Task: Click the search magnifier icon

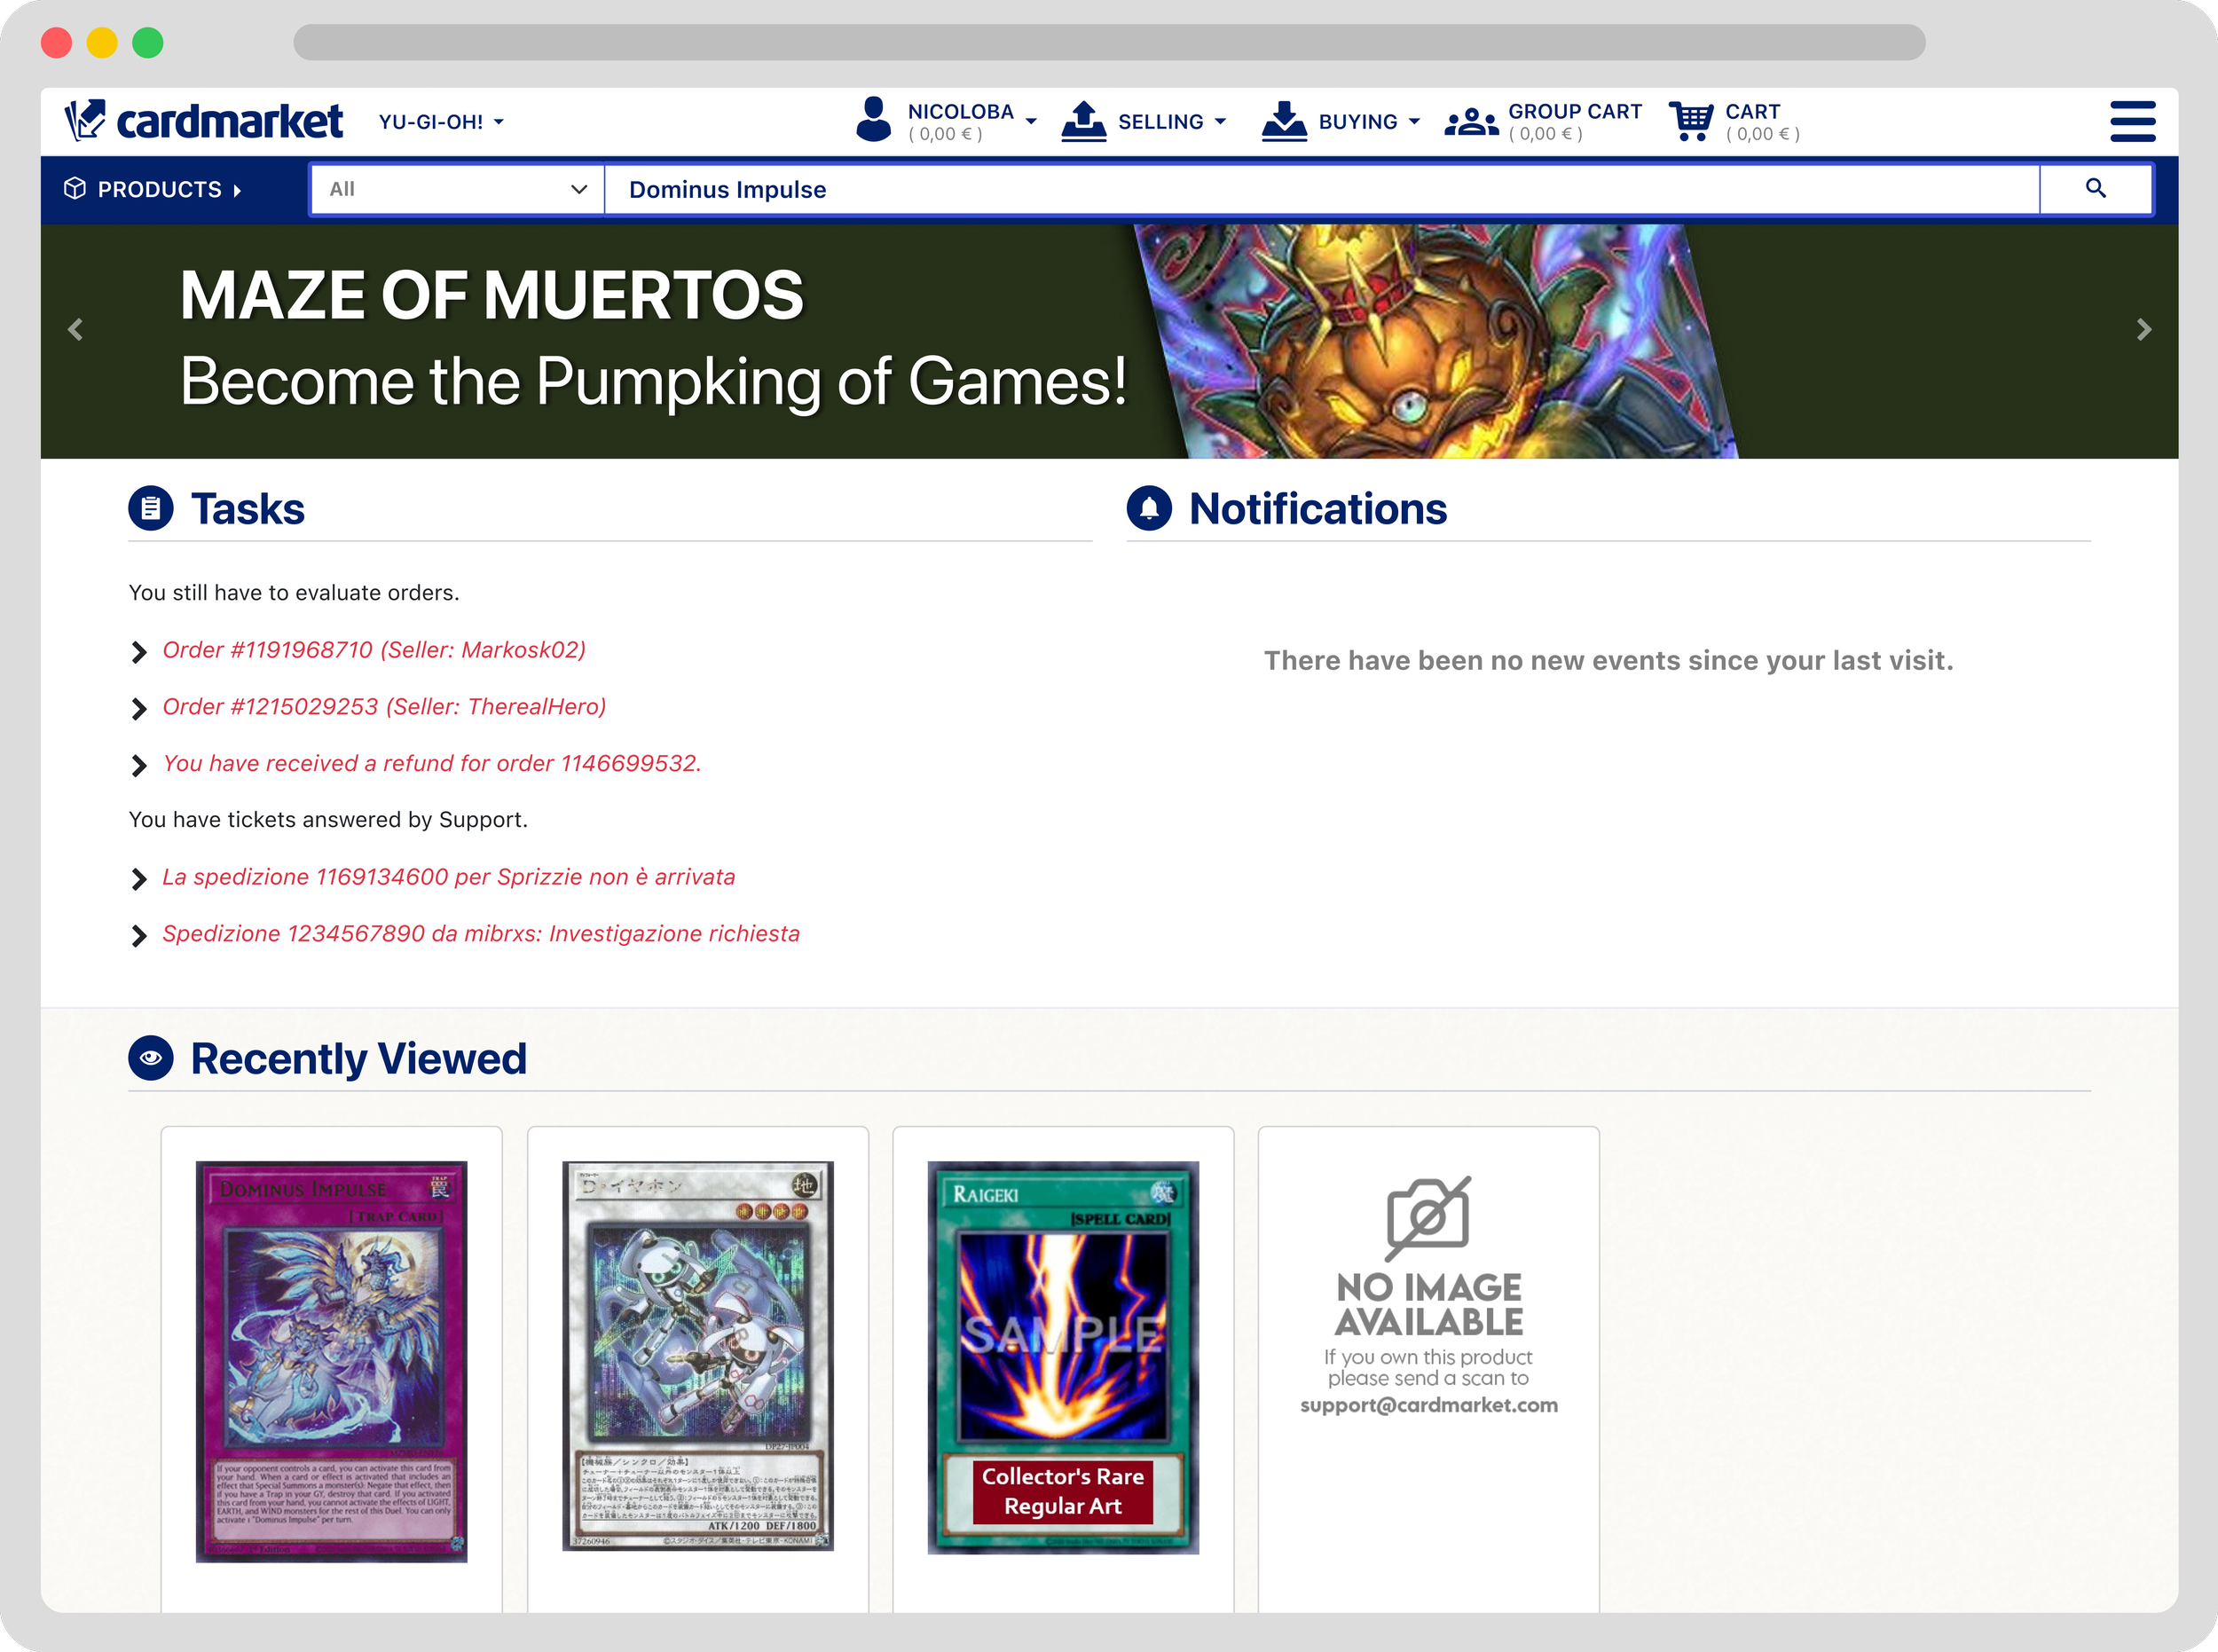Action: tap(2096, 188)
